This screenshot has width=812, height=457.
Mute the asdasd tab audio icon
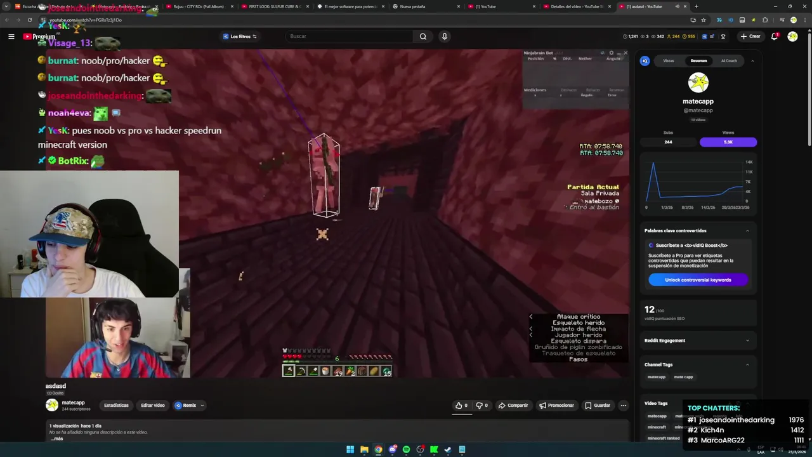pyautogui.click(x=677, y=6)
